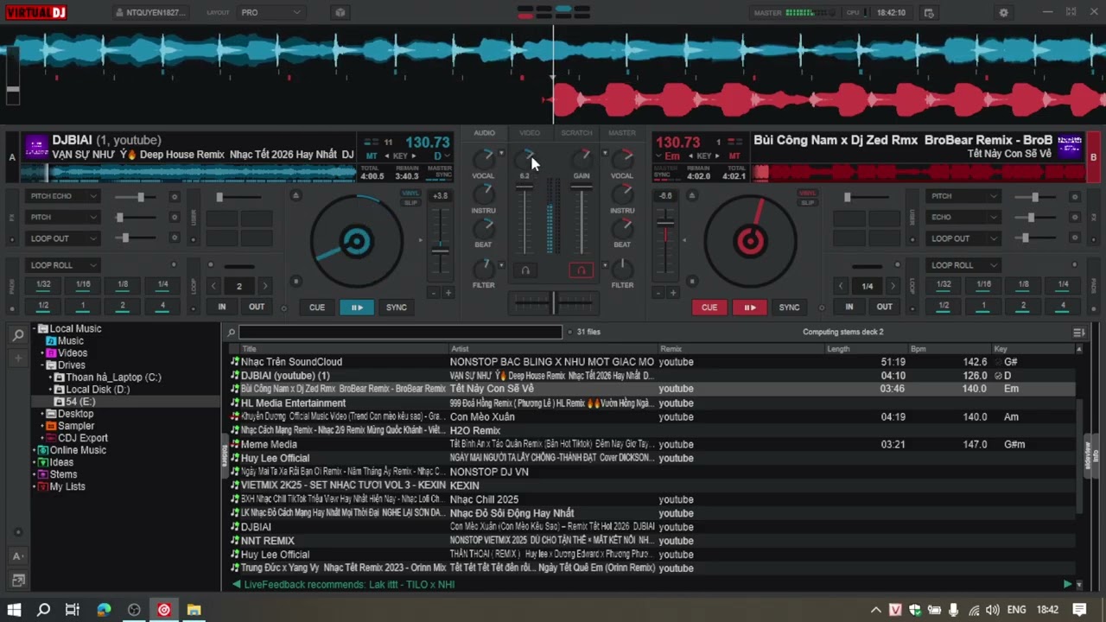
Task: Change browser font size with A icon
Action: pyautogui.click(x=17, y=556)
